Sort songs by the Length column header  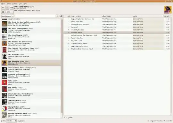coord(167,16)
